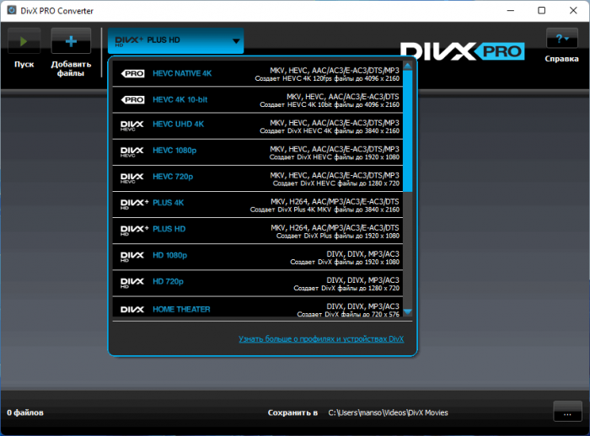Click the DivX HD logo beside HD 720p
Image resolution: width=590 pixels, height=436 pixels.
coord(132,284)
